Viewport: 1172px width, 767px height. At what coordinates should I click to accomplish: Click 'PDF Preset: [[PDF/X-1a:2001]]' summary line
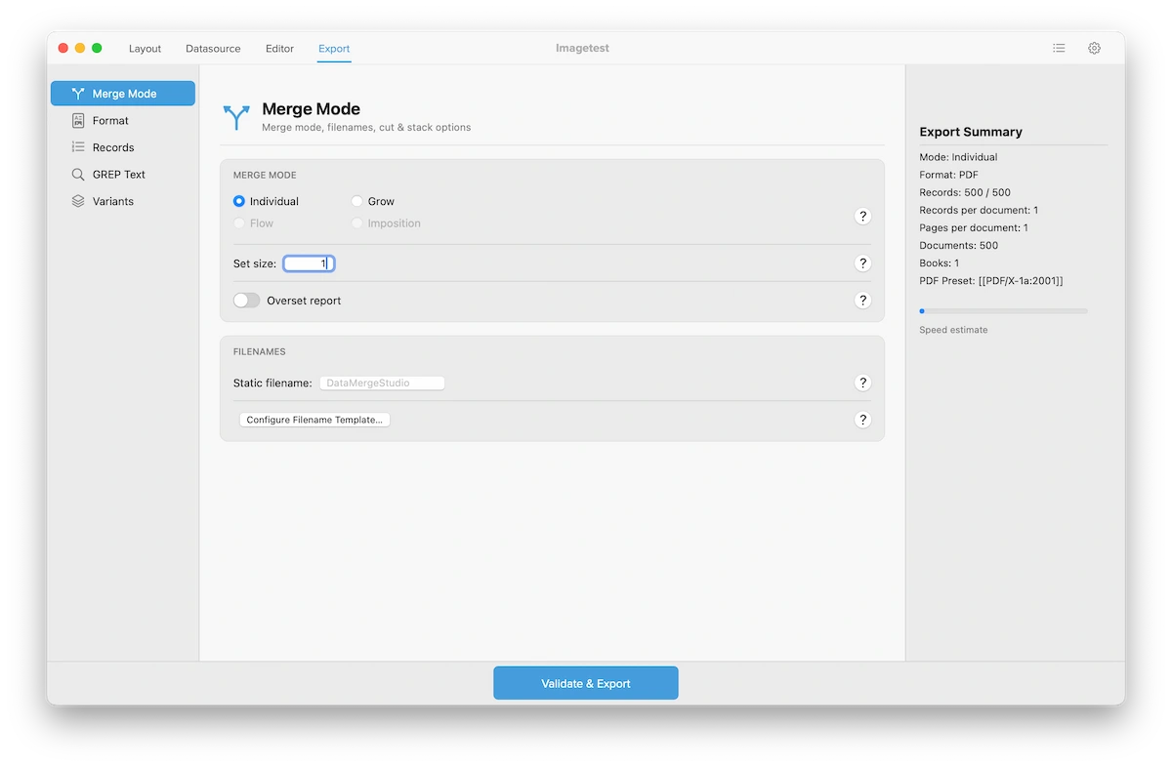pos(991,281)
